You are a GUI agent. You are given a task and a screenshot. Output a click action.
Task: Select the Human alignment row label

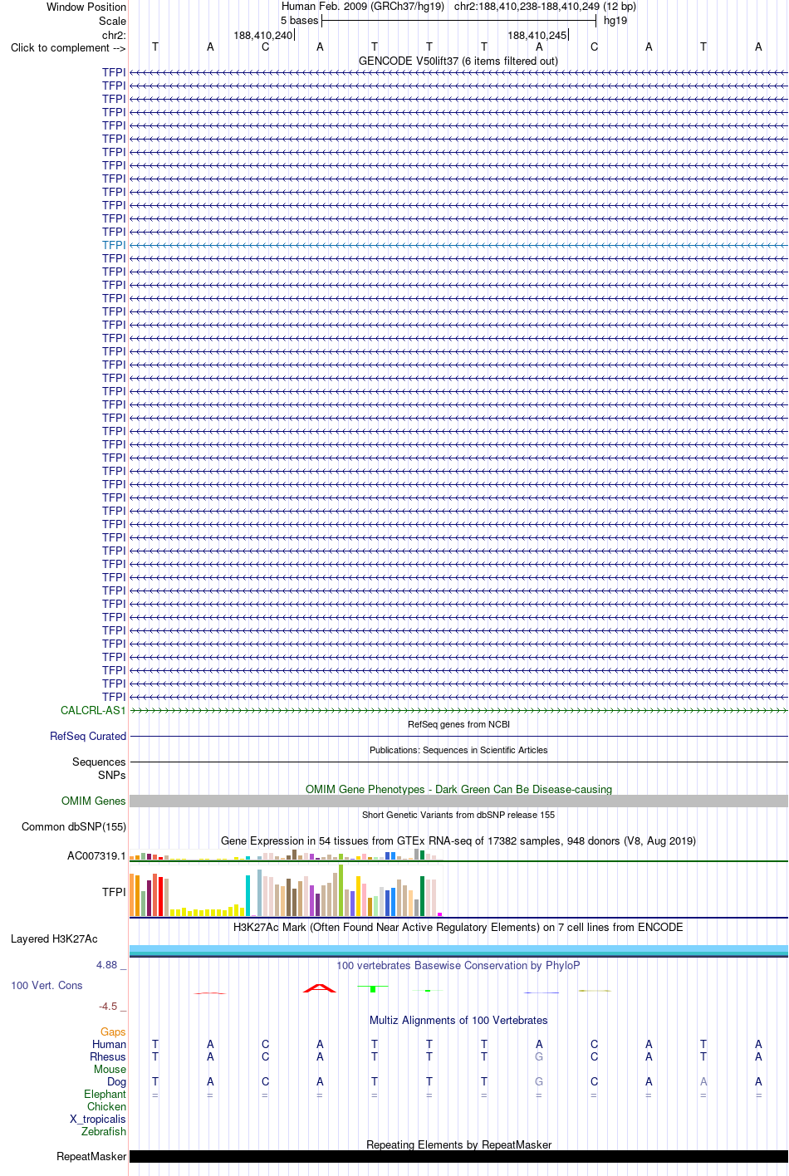tap(109, 1044)
